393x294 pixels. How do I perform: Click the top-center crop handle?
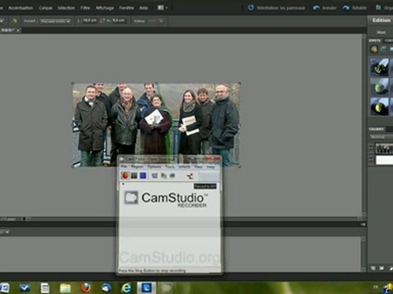point(156,83)
